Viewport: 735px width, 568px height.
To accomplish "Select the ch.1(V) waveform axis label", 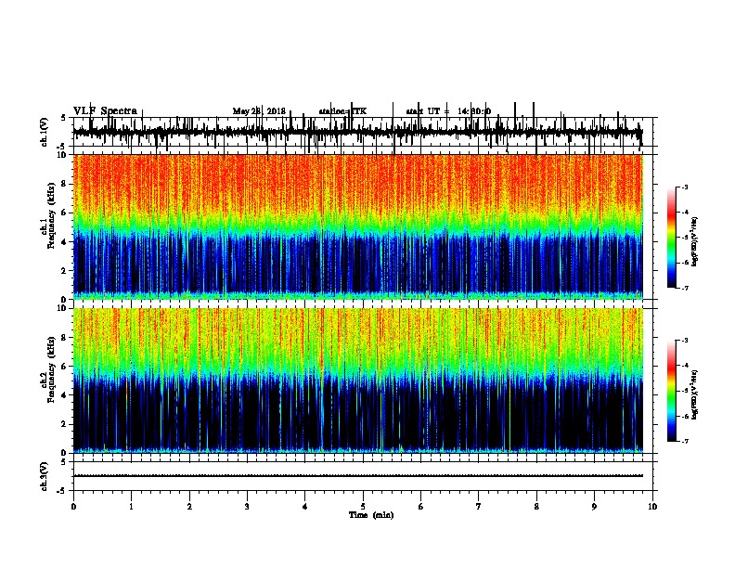I will (x=45, y=132).
